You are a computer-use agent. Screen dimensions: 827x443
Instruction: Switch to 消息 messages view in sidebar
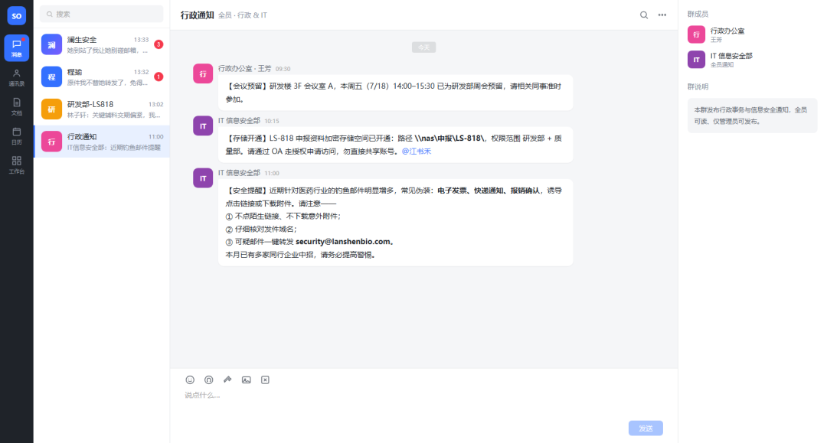coord(16,48)
